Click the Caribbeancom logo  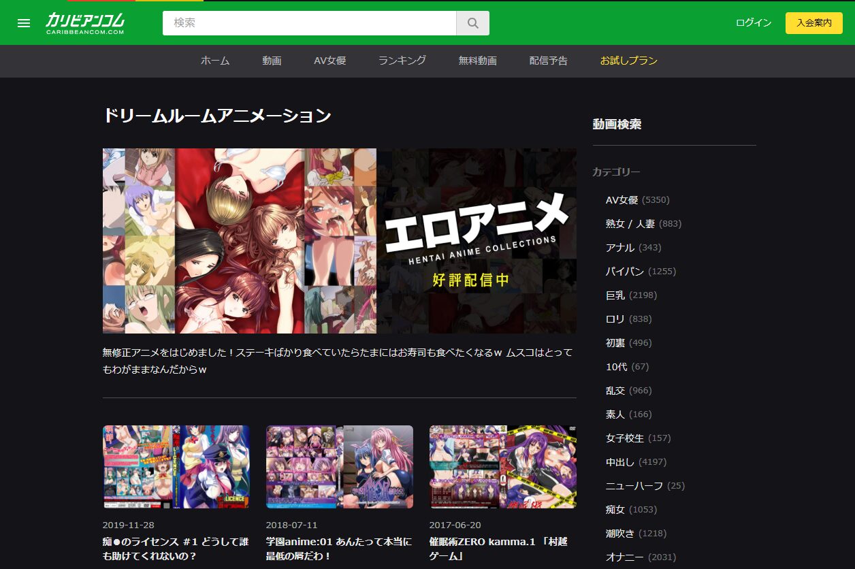85,23
